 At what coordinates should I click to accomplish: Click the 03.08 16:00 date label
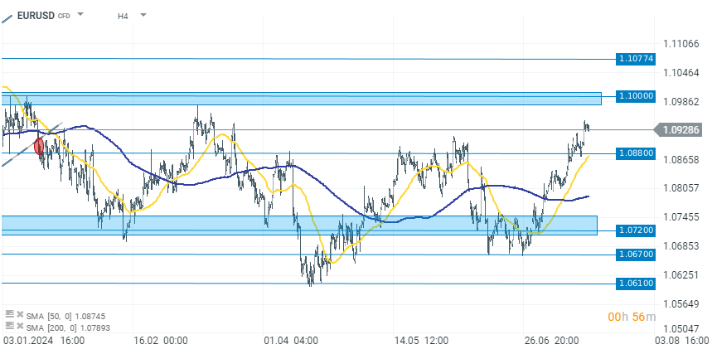tap(681, 341)
